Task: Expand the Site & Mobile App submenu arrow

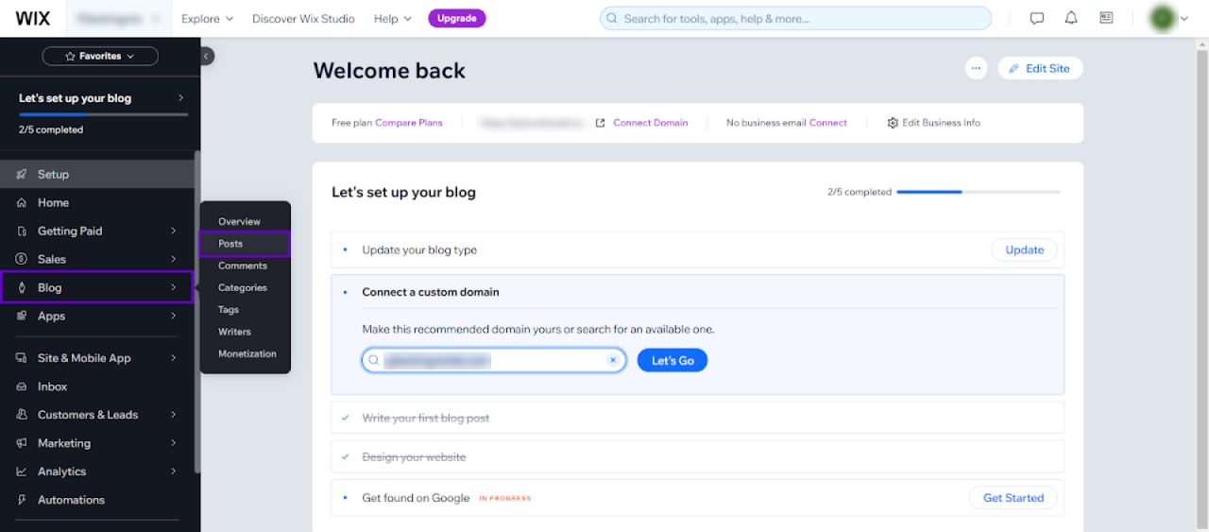Action: [x=173, y=358]
